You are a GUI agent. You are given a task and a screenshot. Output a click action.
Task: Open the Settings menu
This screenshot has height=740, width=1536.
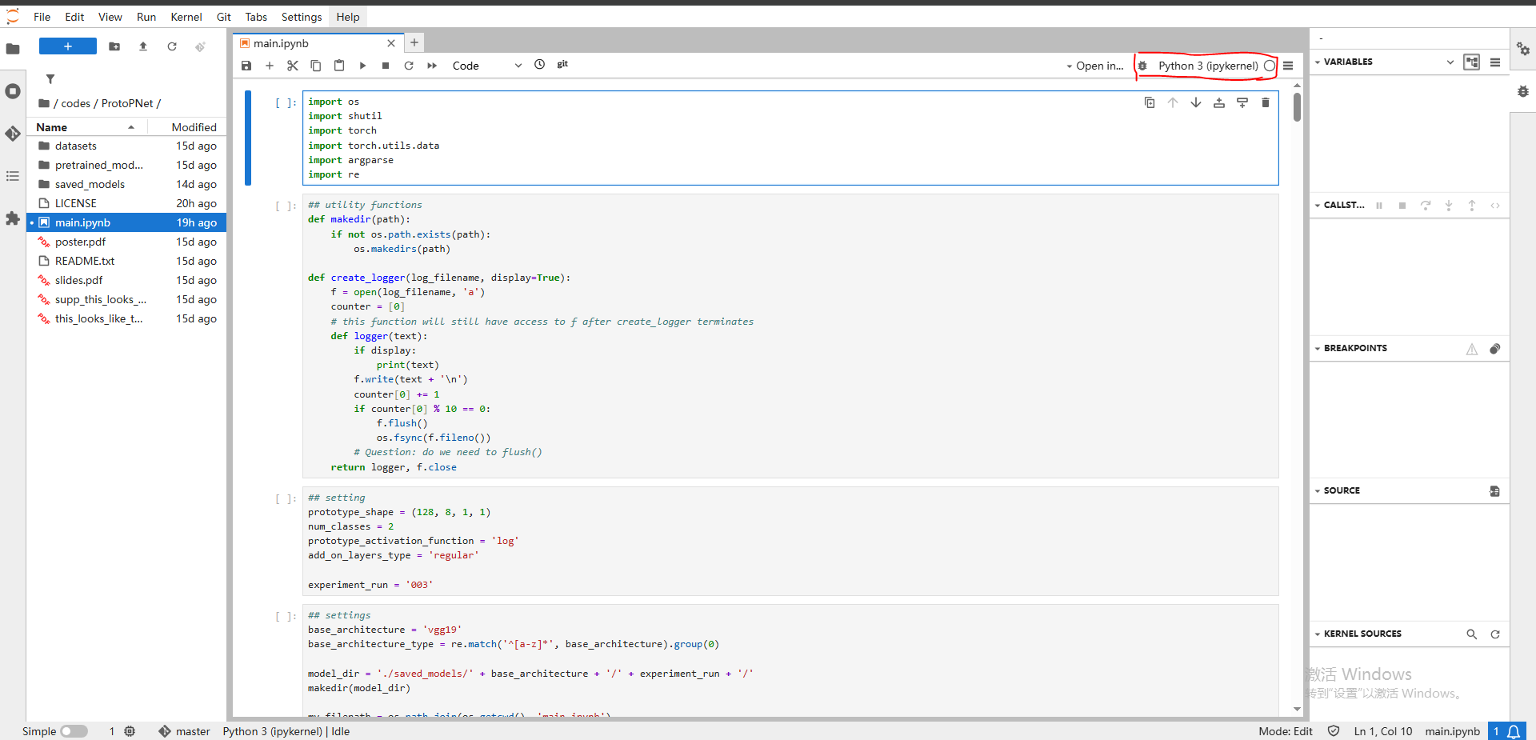point(301,17)
